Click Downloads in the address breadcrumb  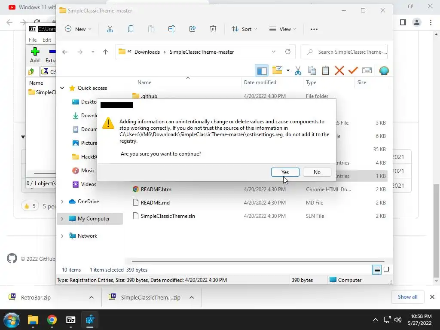[x=147, y=52]
